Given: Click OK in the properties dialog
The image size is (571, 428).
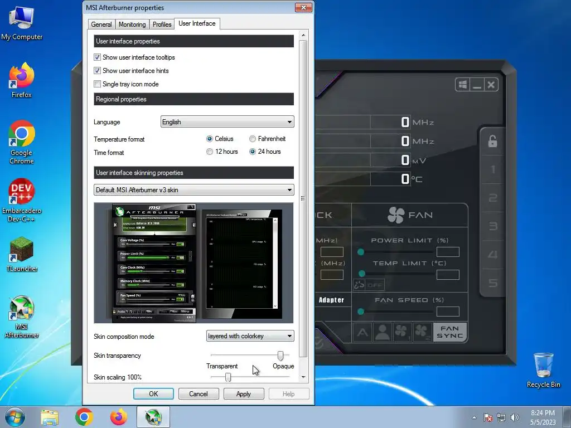Looking at the screenshot, I should click(x=153, y=394).
